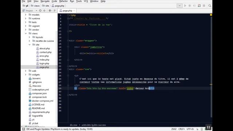This screenshot has width=233, height=131.
Task: Open the Code menu
Action: [x=54, y=1]
